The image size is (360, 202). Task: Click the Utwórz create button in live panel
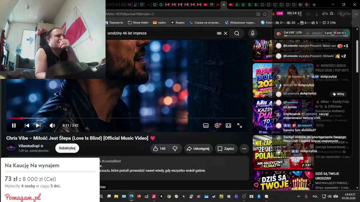tap(314, 33)
